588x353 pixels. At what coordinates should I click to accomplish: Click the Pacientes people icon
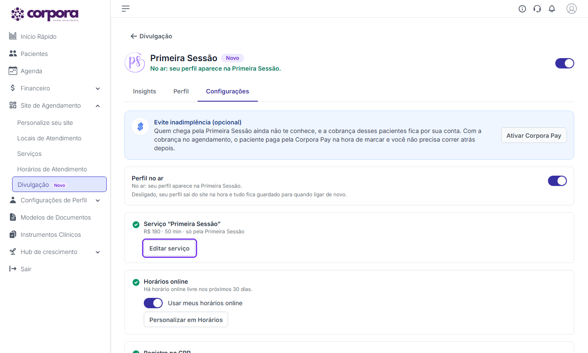click(x=13, y=54)
